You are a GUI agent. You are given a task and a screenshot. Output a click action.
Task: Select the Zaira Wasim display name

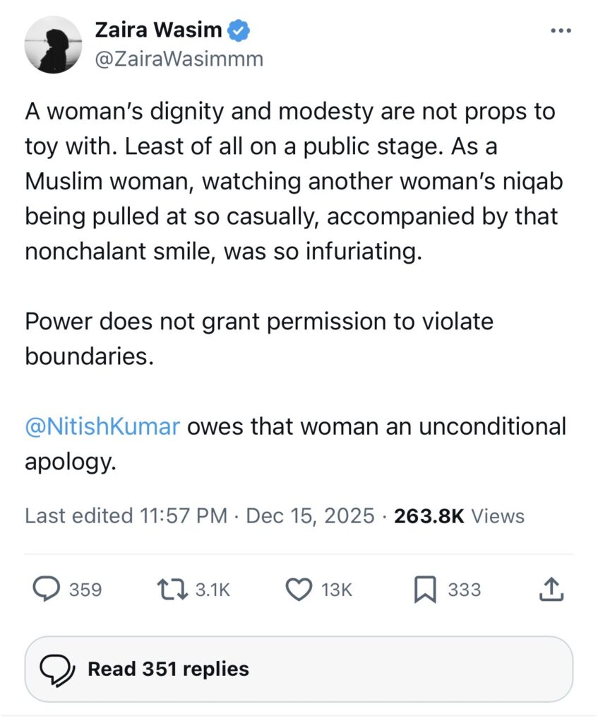[158, 30]
